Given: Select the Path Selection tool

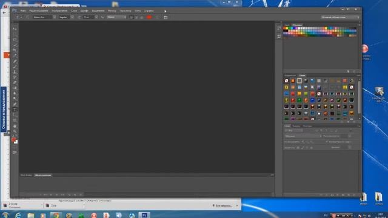Looking at the screenshot, I should click(15, 115).
